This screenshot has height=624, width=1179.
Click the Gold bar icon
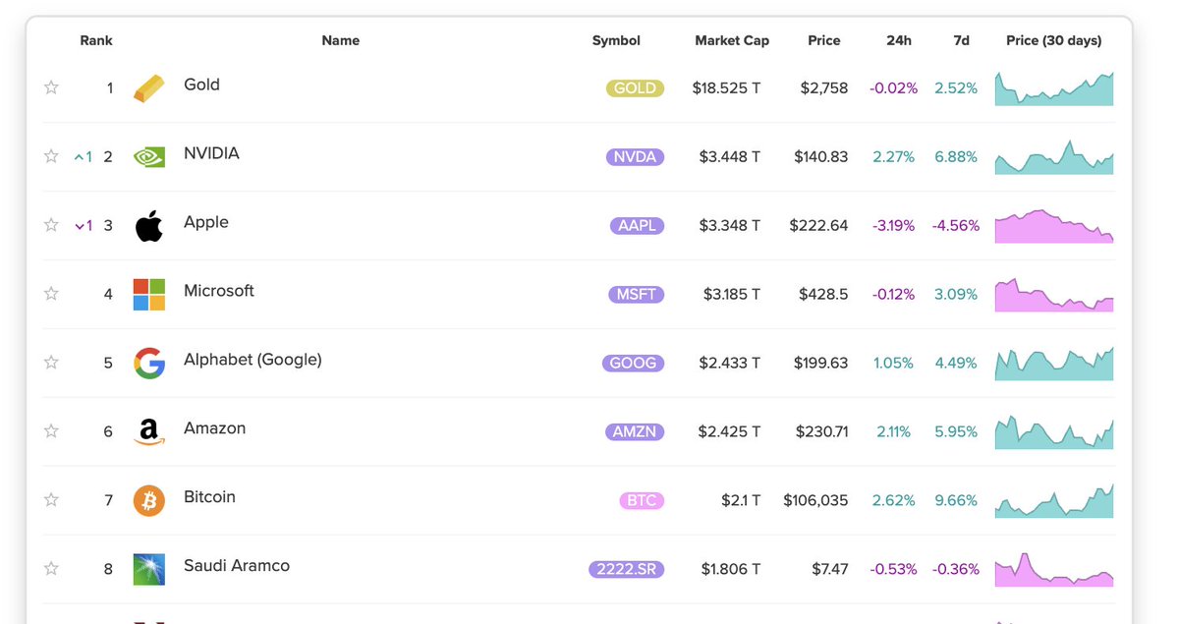pos(149,87)
